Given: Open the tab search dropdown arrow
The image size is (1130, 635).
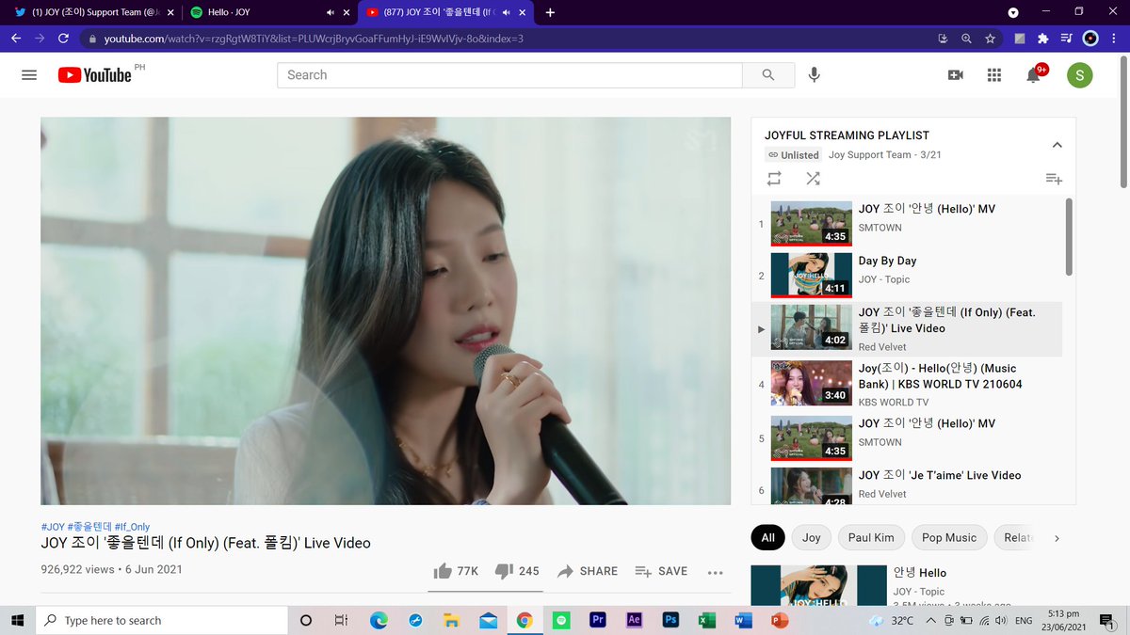Looking at the screenshot, I should coord(1013,12).
